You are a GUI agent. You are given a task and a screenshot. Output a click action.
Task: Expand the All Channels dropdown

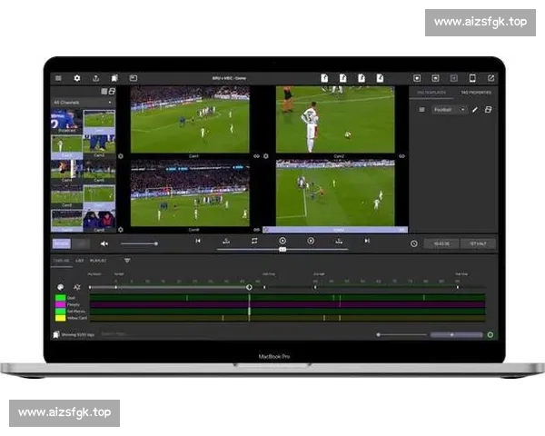(x=84, y=102)
